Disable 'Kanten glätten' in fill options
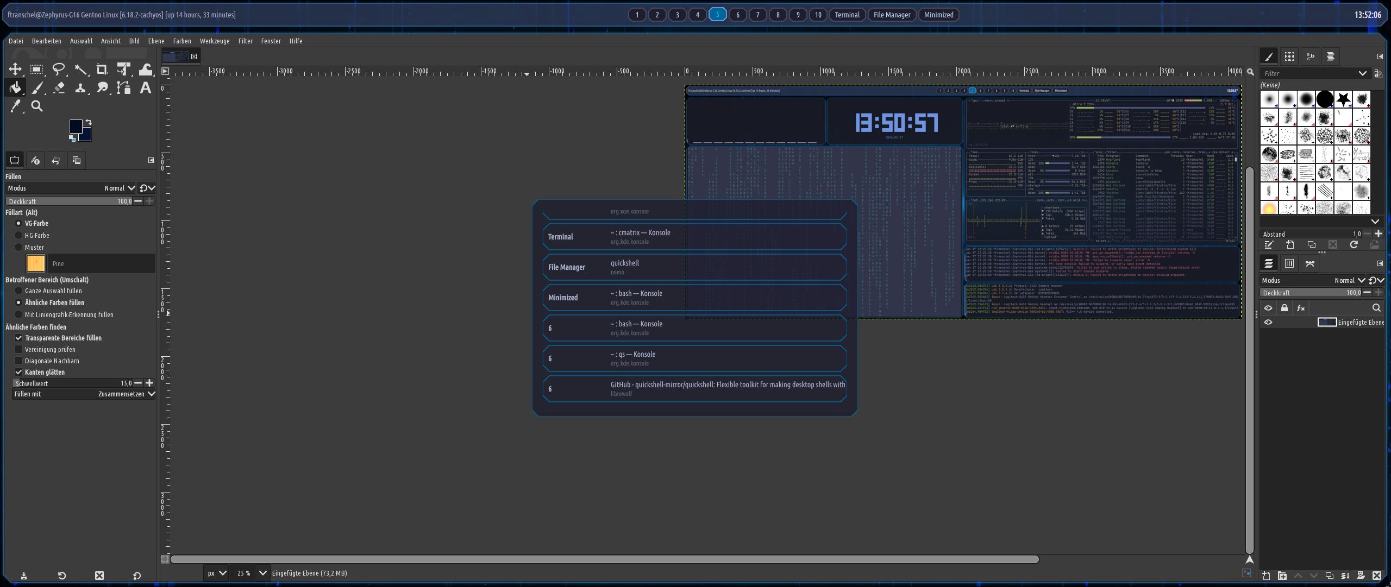The width and height of the screenshot is (1391, 587). (19, 372)
